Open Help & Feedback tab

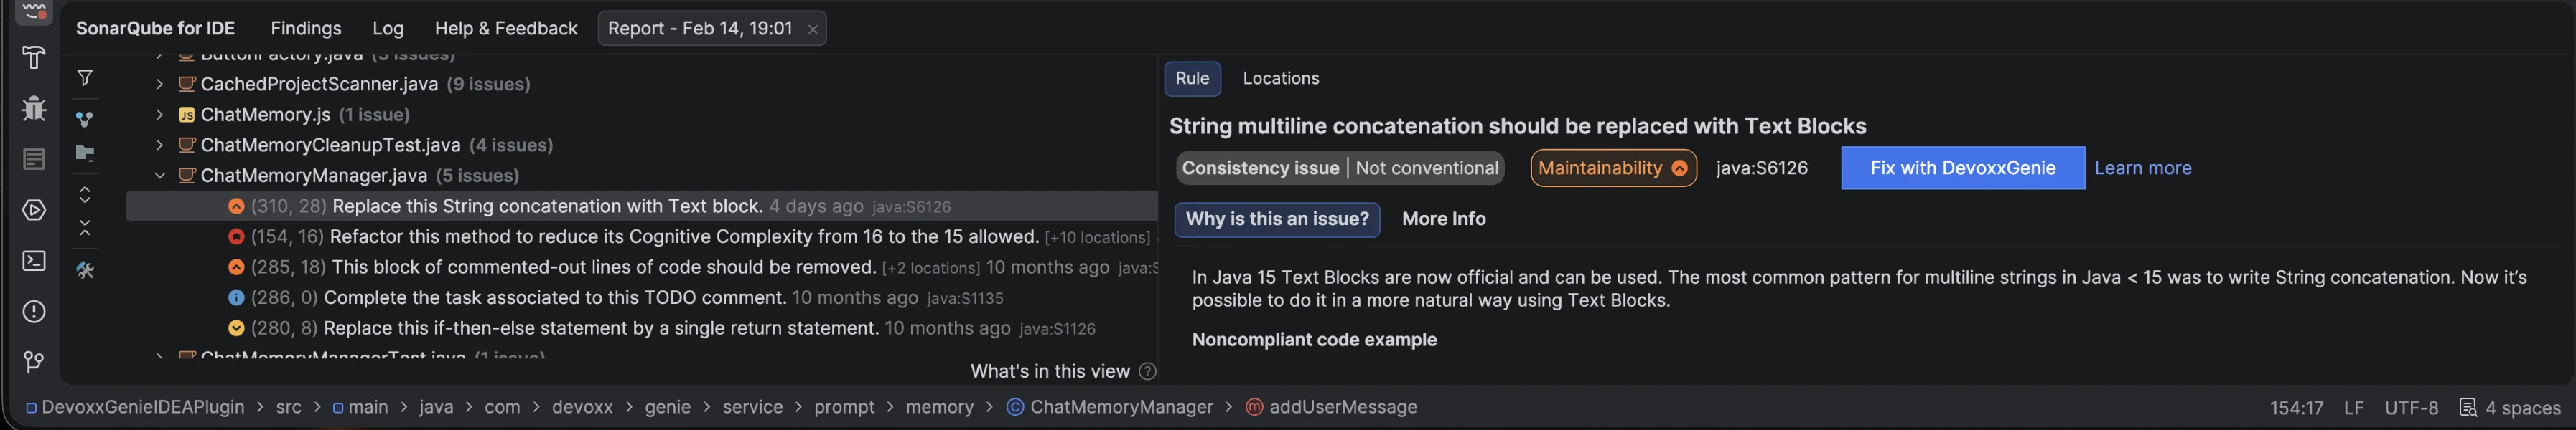[x=506, y=29]
